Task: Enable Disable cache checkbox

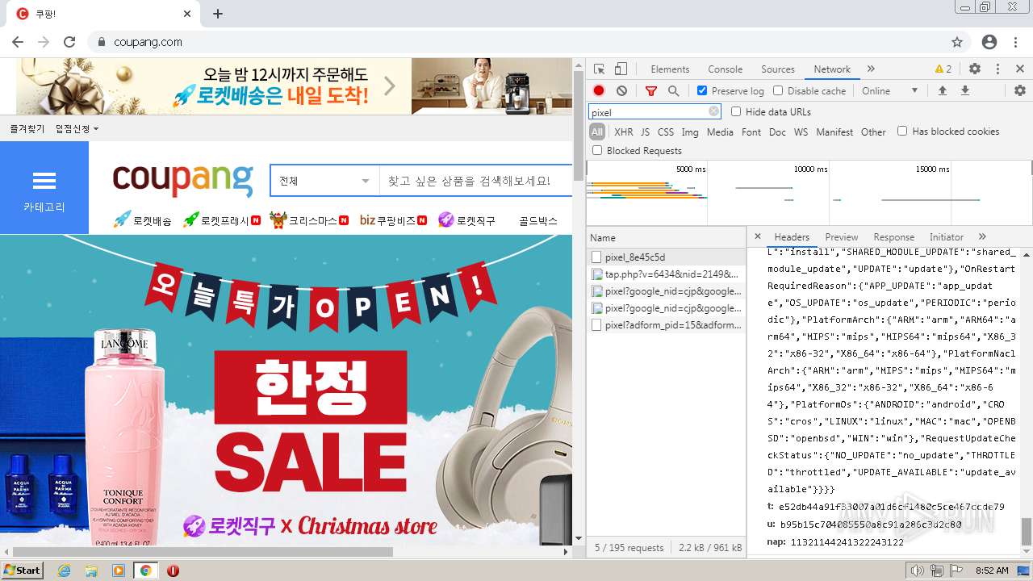Action: coord(778,91)
